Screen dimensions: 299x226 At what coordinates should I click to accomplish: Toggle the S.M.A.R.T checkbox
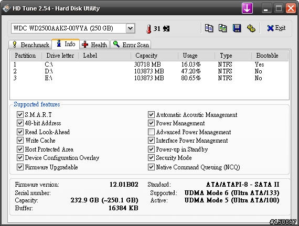[x=20, y=114]
